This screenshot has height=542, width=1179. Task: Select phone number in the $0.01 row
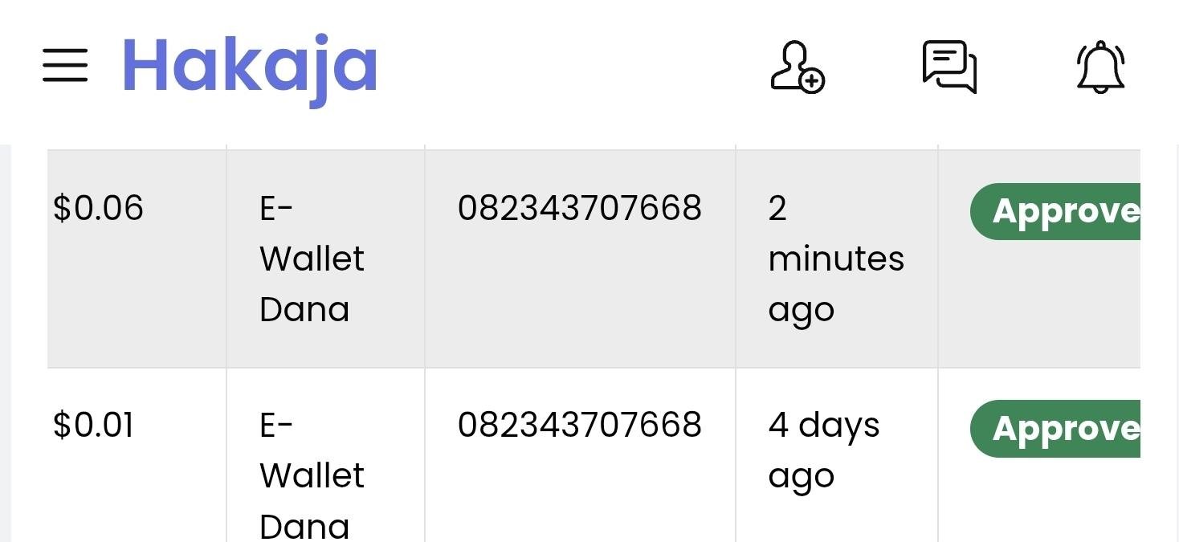(x=579, y=426)
